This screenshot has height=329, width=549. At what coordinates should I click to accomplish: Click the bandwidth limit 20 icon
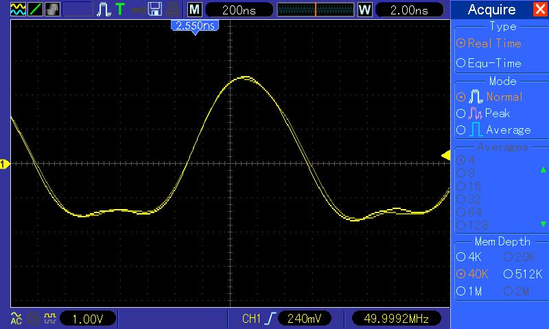click(33, 318)
